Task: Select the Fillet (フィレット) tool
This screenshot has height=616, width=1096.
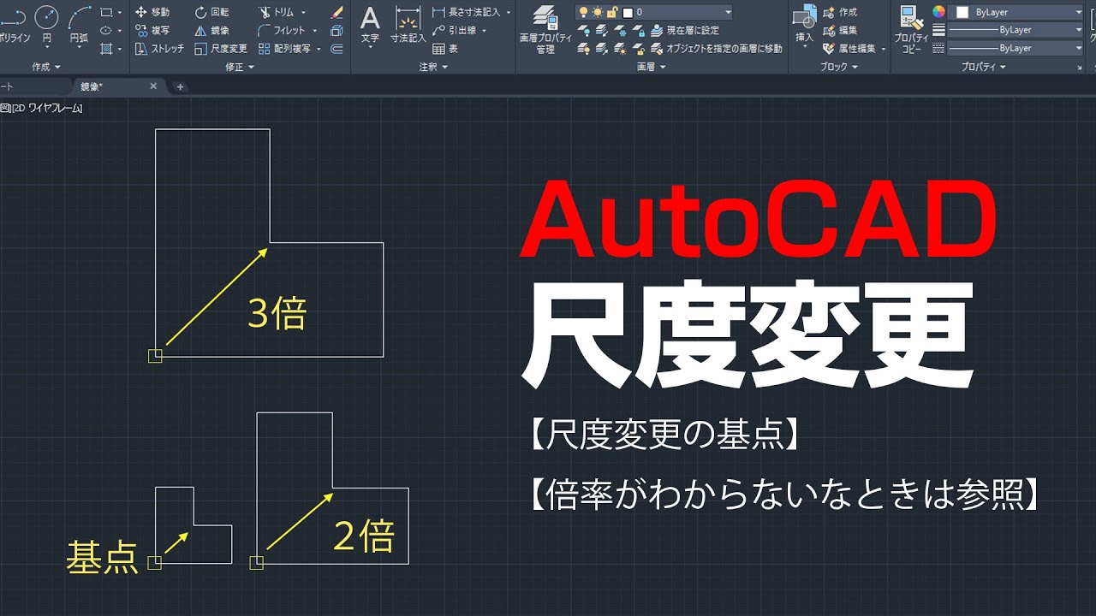Action: 282,30
